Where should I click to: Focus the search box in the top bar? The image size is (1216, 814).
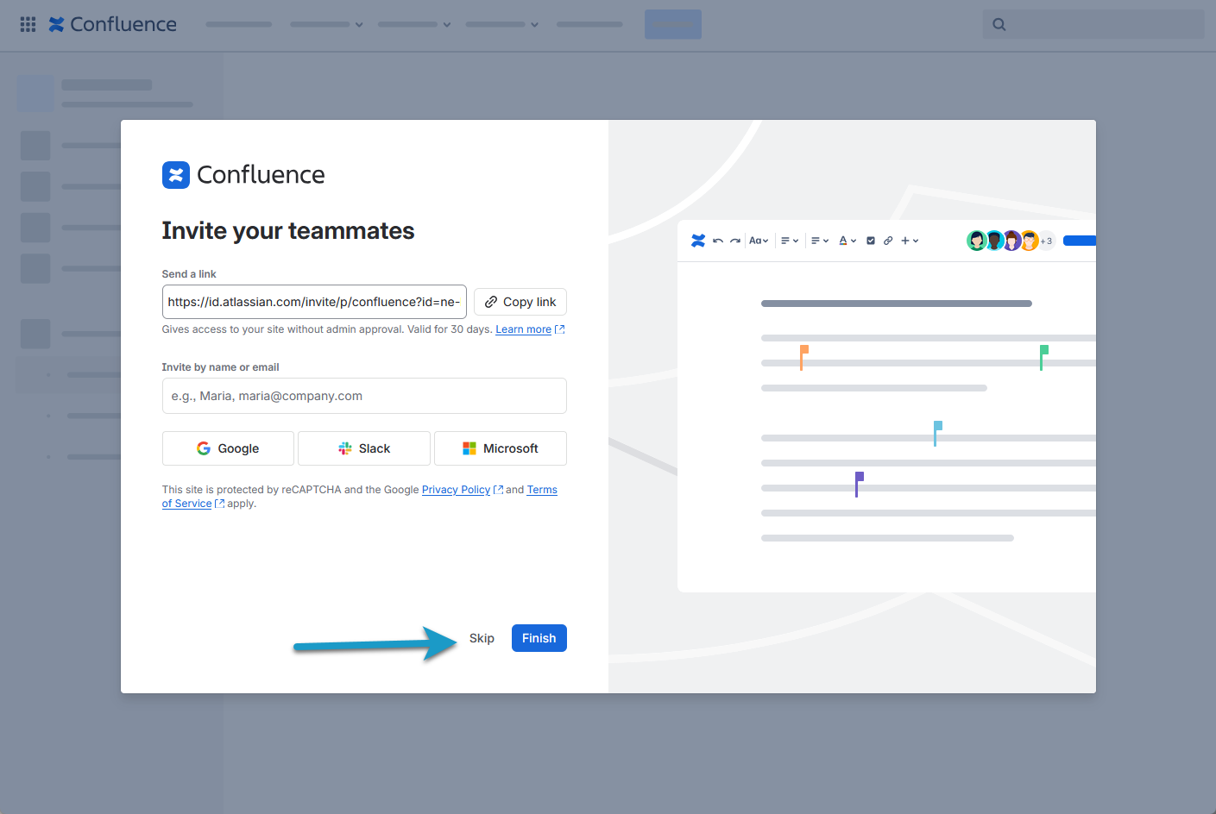[x=1093, y=24]
